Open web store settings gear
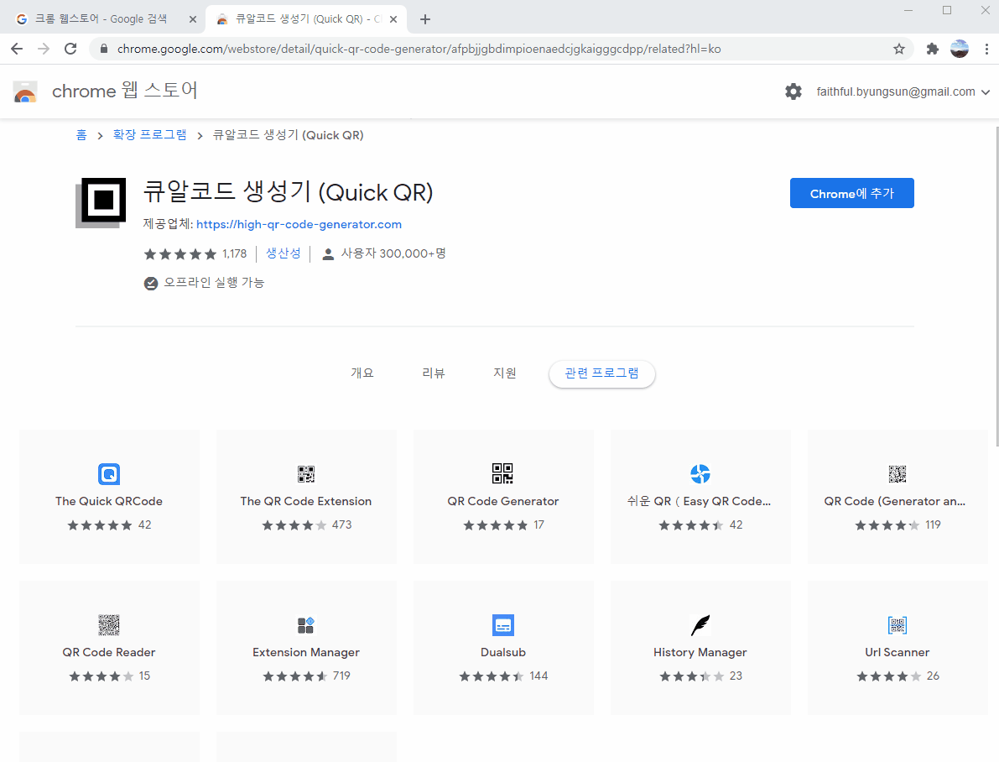999x762 pixels. tap(793, 91)
